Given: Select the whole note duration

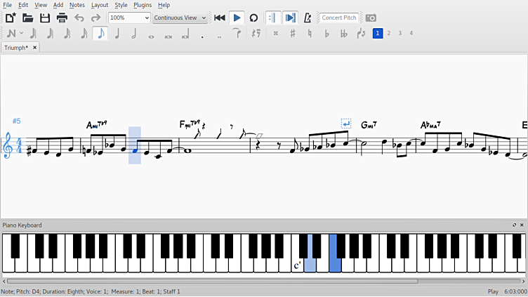Looking at the screenshot, I should pos(151,33).
